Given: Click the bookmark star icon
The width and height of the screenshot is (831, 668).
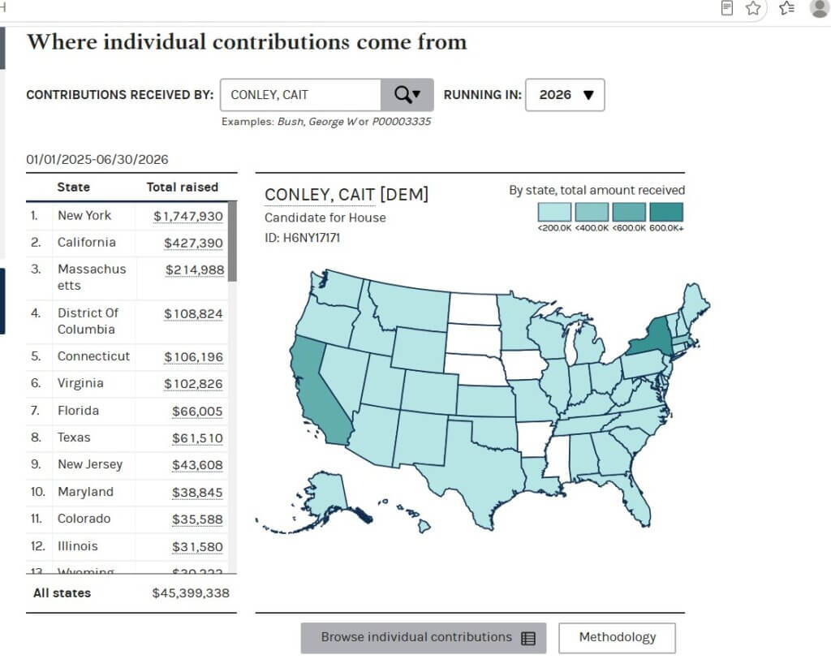Looking at the screenshot, I should click(x=753, y=8).
